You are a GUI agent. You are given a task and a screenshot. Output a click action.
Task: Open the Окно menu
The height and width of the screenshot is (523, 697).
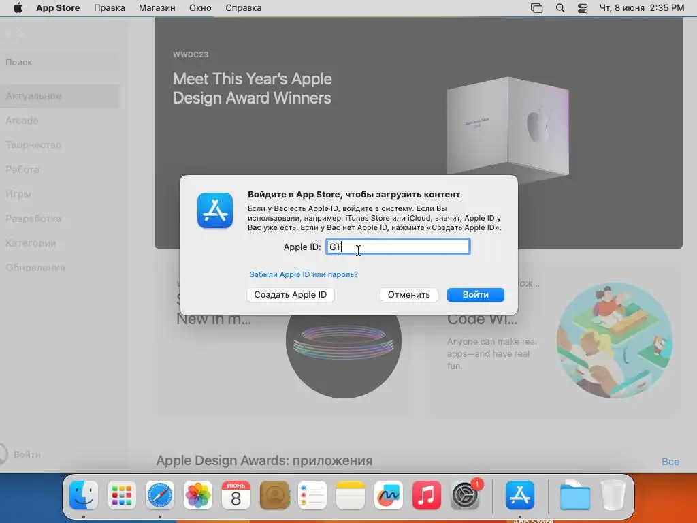[x=200, y=8]
